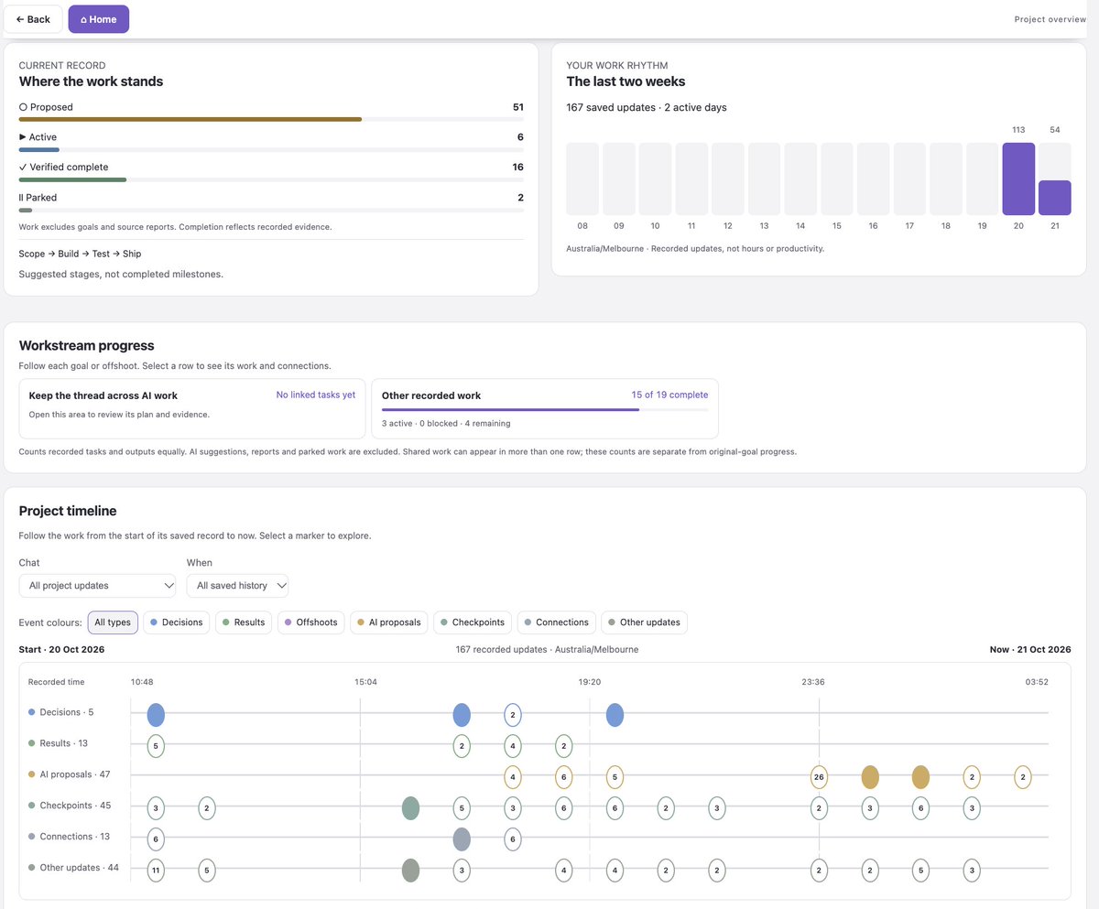Click the empty bar for day 14
This screenshot has height=909, width=1099.
pos(800,179)
